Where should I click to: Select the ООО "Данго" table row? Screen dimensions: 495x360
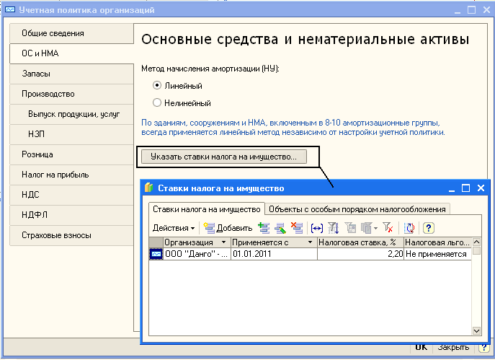tap(195, 254)
